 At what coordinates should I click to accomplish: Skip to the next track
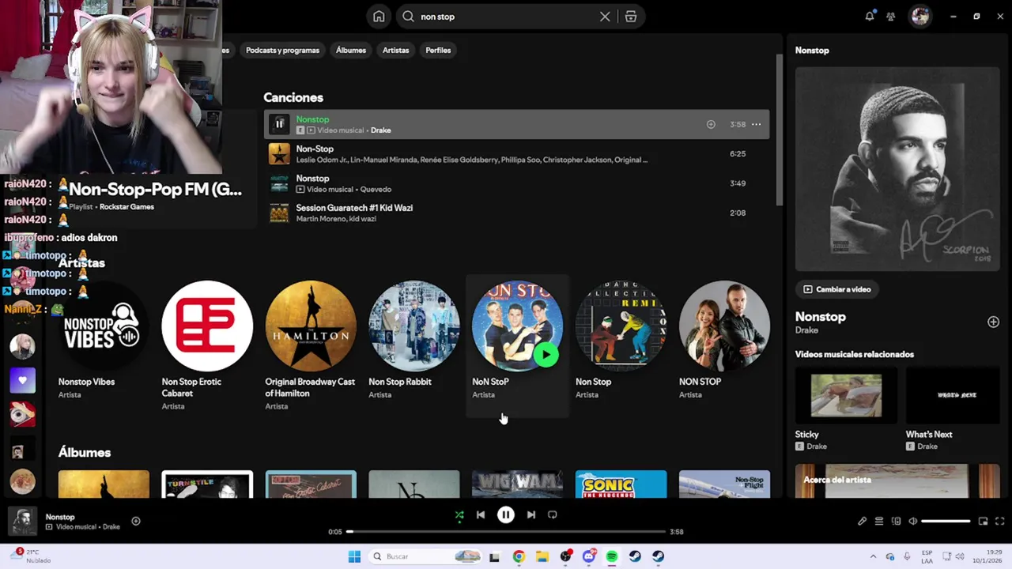[531, 515]
